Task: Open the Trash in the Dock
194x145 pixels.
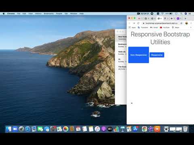Action: pyautogui.click(x=186, y=129)
